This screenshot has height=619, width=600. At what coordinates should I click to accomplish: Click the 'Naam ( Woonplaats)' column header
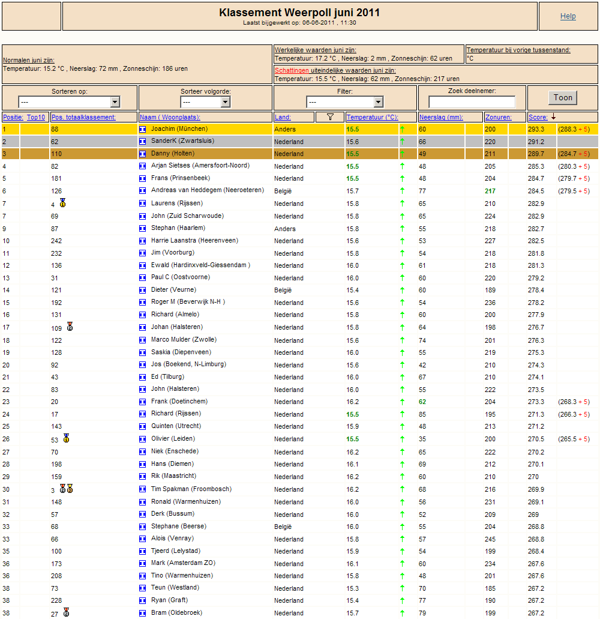coord(170,117)
